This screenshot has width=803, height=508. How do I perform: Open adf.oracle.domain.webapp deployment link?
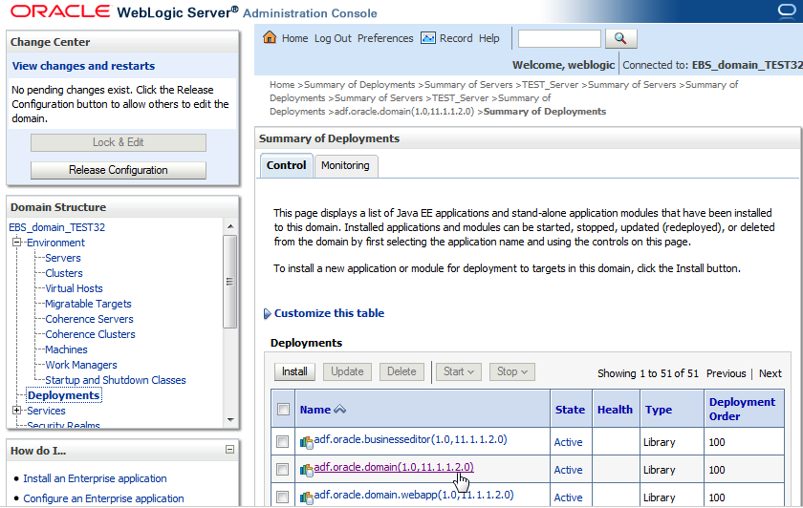tap(414, 495)
